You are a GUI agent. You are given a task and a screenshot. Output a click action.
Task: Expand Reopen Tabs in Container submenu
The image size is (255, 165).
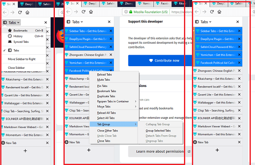[x=114, y=101]
